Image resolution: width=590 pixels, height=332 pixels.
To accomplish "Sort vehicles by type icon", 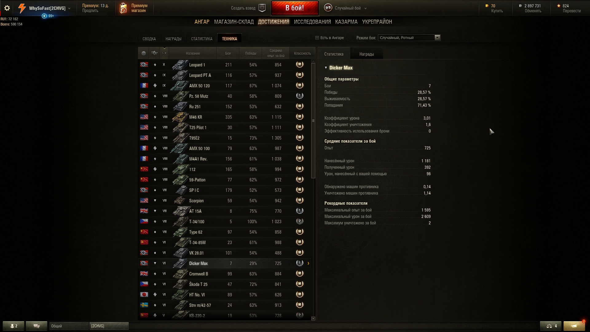I will click(x=154, y=53).
